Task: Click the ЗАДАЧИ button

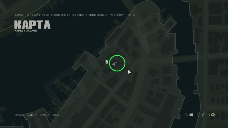Action: tap(32, 115)
